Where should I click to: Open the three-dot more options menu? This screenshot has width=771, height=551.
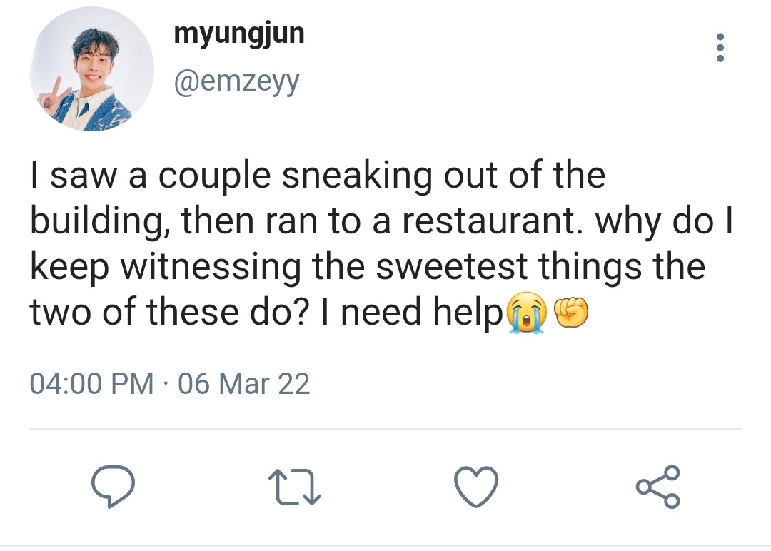pyautogui.click(x=720, y=48)
